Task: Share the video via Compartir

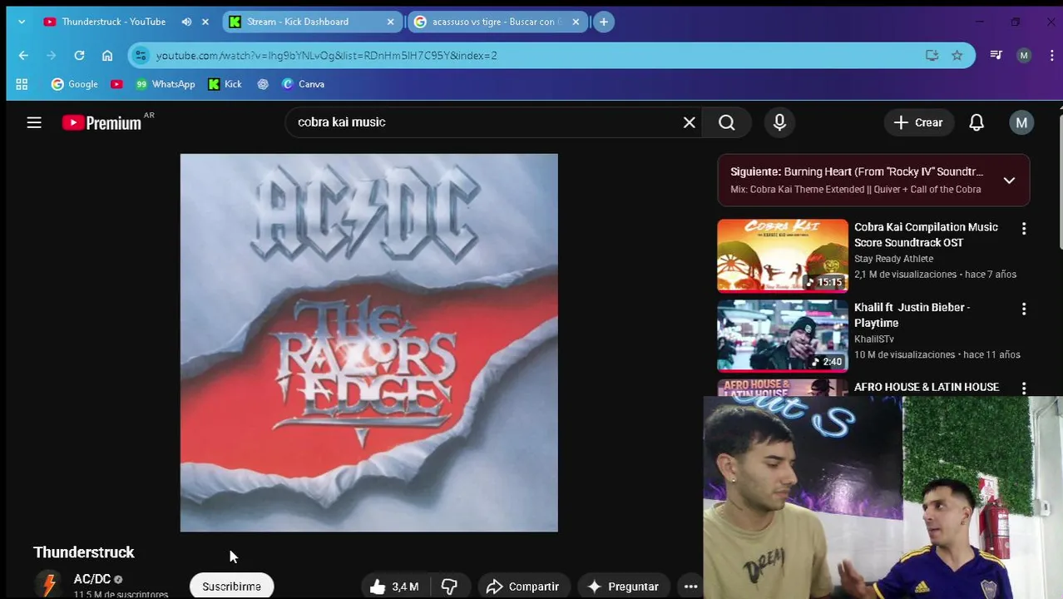Action: (x=523, y=587)
